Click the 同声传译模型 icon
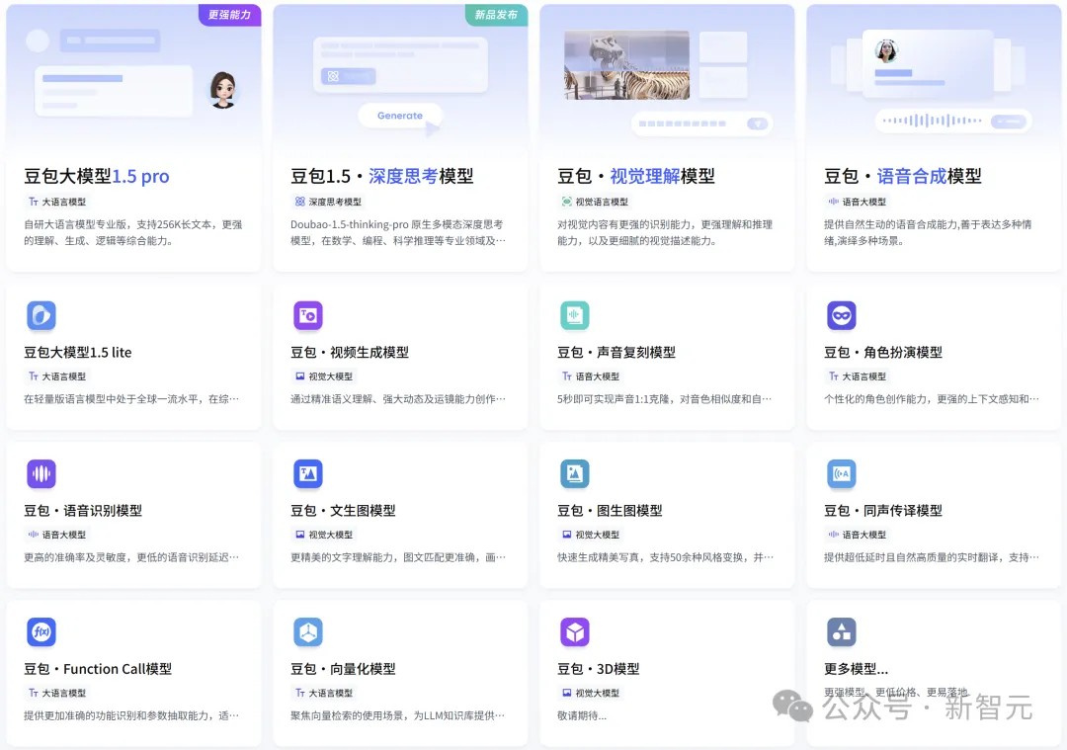 click(842, 473)
